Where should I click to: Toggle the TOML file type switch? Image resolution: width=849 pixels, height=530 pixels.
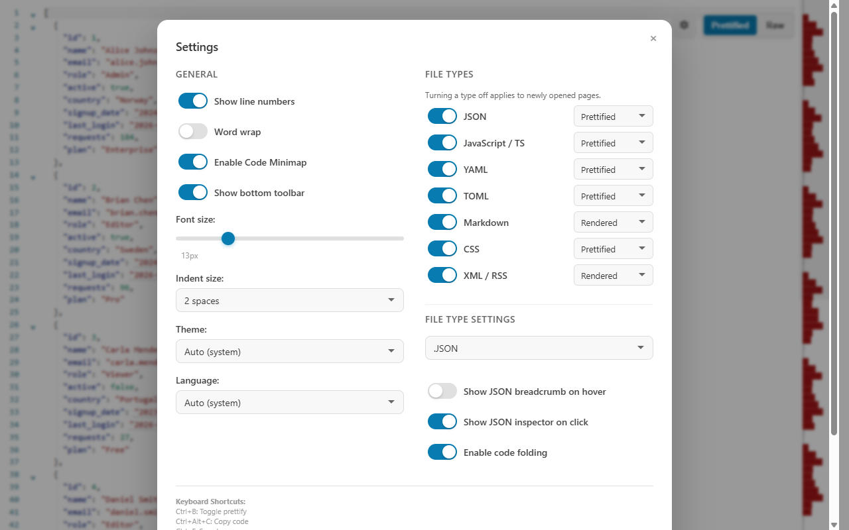tap(442, 196)
